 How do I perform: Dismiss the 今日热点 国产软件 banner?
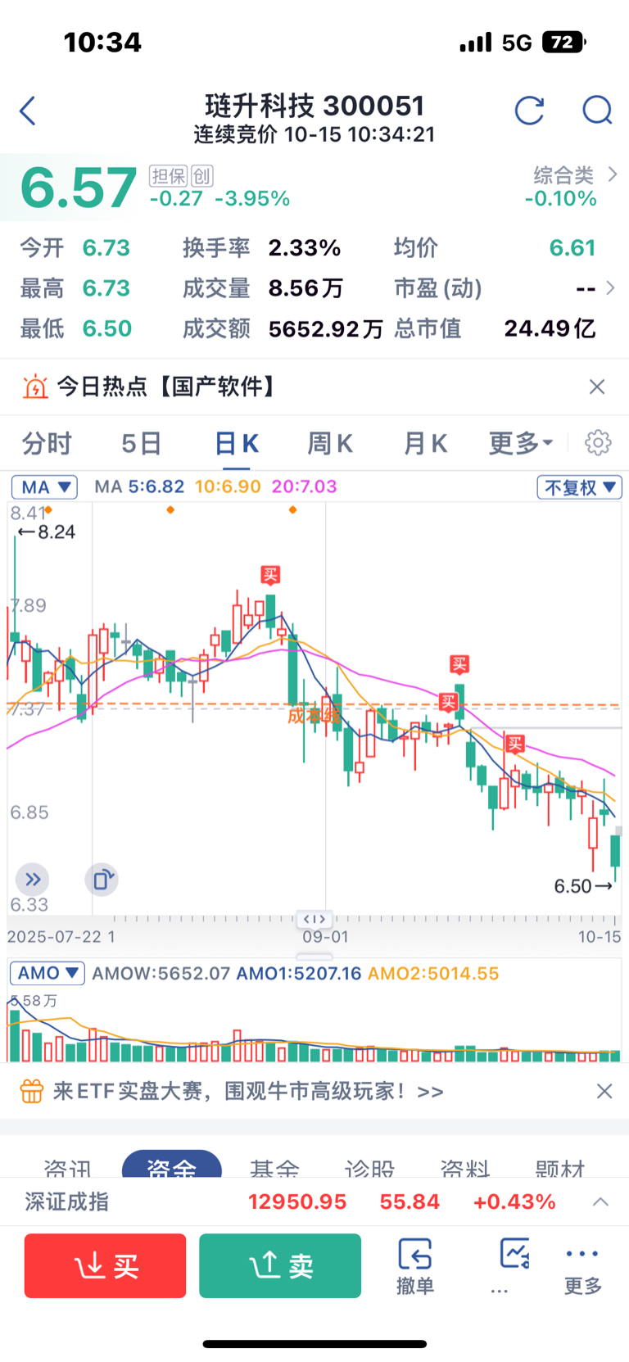pos(597,387)
